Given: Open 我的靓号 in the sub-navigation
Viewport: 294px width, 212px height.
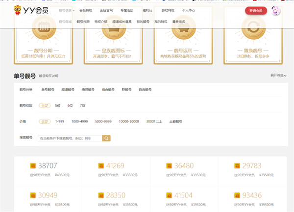Looking at the screenshot, I should pyautogui.click(x=143, y=22).
